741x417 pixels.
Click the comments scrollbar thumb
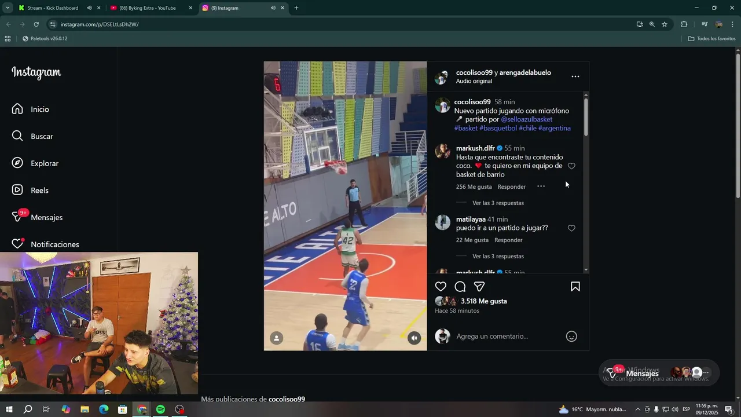[586, 117]
